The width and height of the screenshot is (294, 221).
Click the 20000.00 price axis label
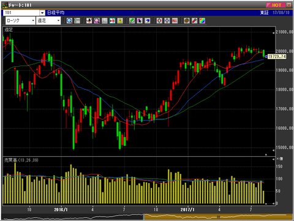pyautogui.click(x=285, y=51)
